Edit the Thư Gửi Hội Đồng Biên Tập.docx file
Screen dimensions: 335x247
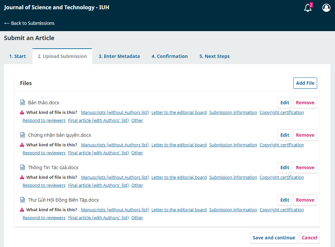point(285,200)
